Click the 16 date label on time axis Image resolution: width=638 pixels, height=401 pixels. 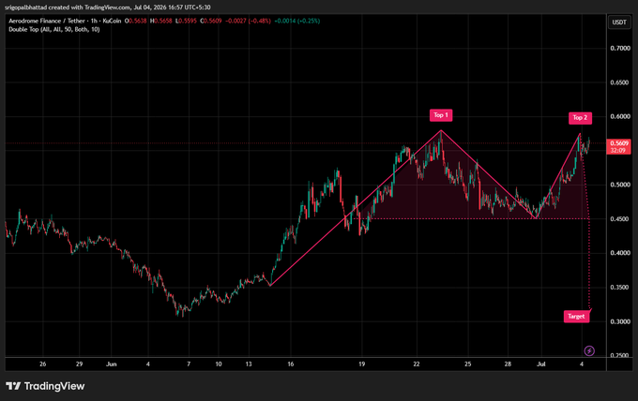(x=291, y=364)
